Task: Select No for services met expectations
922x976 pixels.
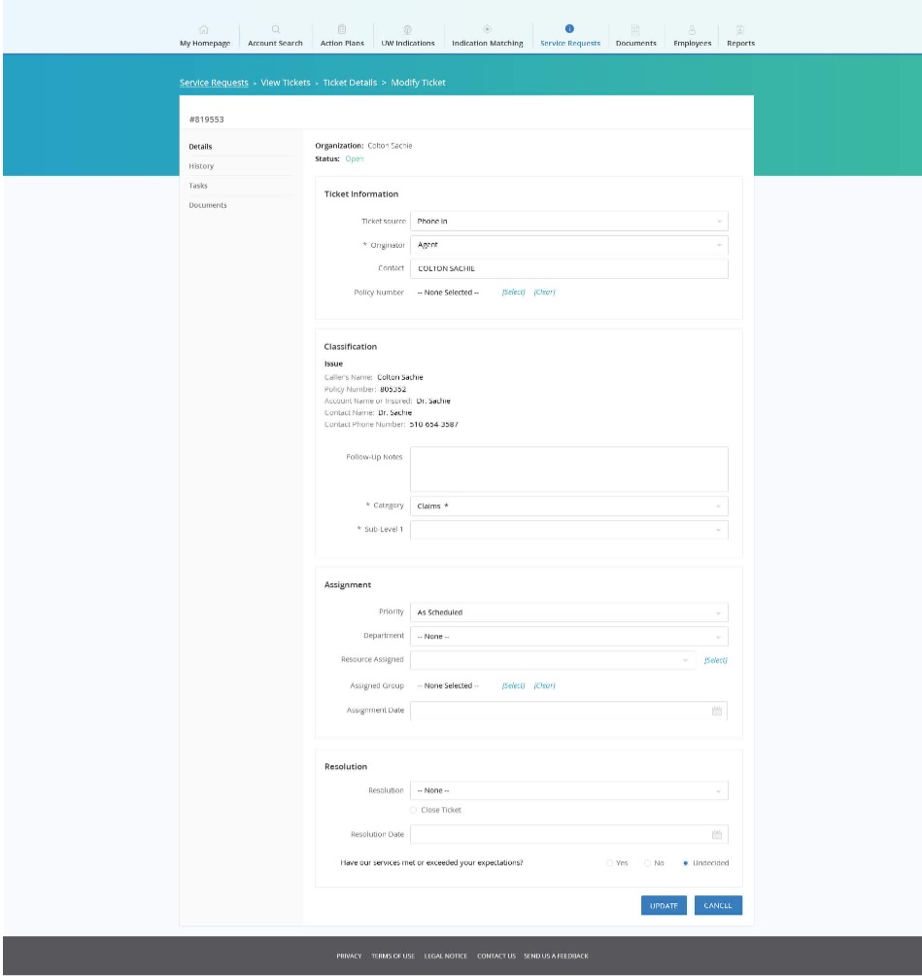Action: (x=647, y=862)
